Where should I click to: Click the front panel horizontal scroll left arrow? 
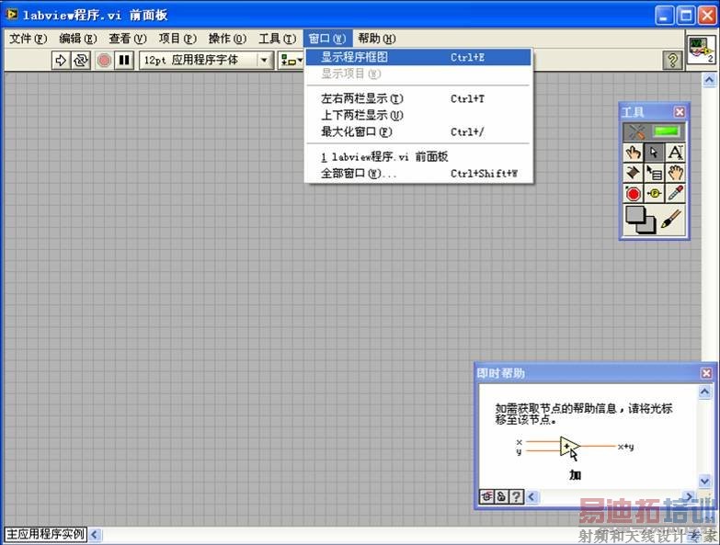[94, 535]
